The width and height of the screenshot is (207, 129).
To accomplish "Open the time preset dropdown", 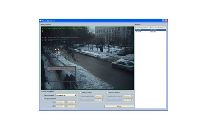I will pos(66,95).
